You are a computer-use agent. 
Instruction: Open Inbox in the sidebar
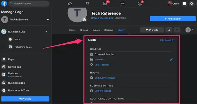(17, 39)
